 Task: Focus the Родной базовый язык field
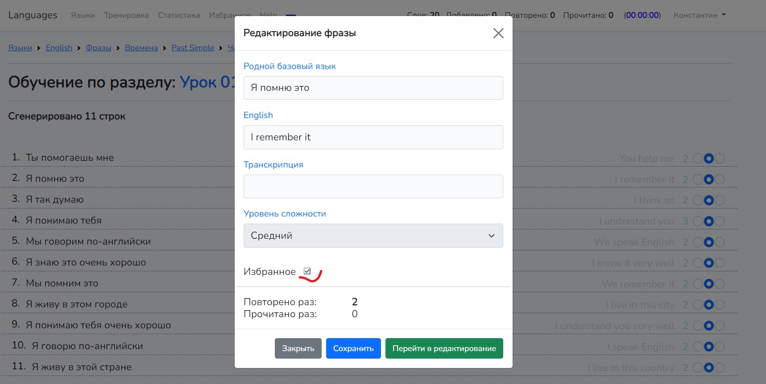click(x=373, y=88)
